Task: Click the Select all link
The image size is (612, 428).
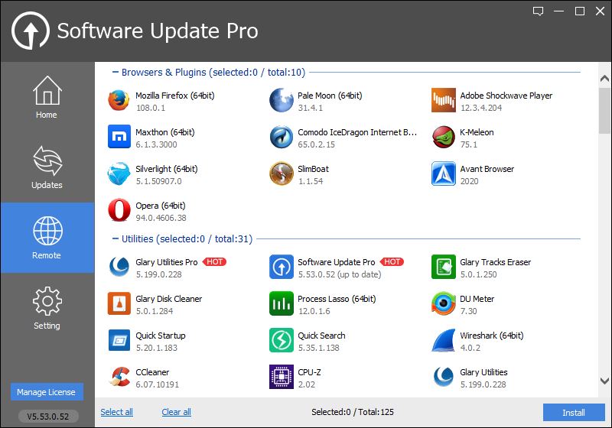Action: click(x=116, y=412)
